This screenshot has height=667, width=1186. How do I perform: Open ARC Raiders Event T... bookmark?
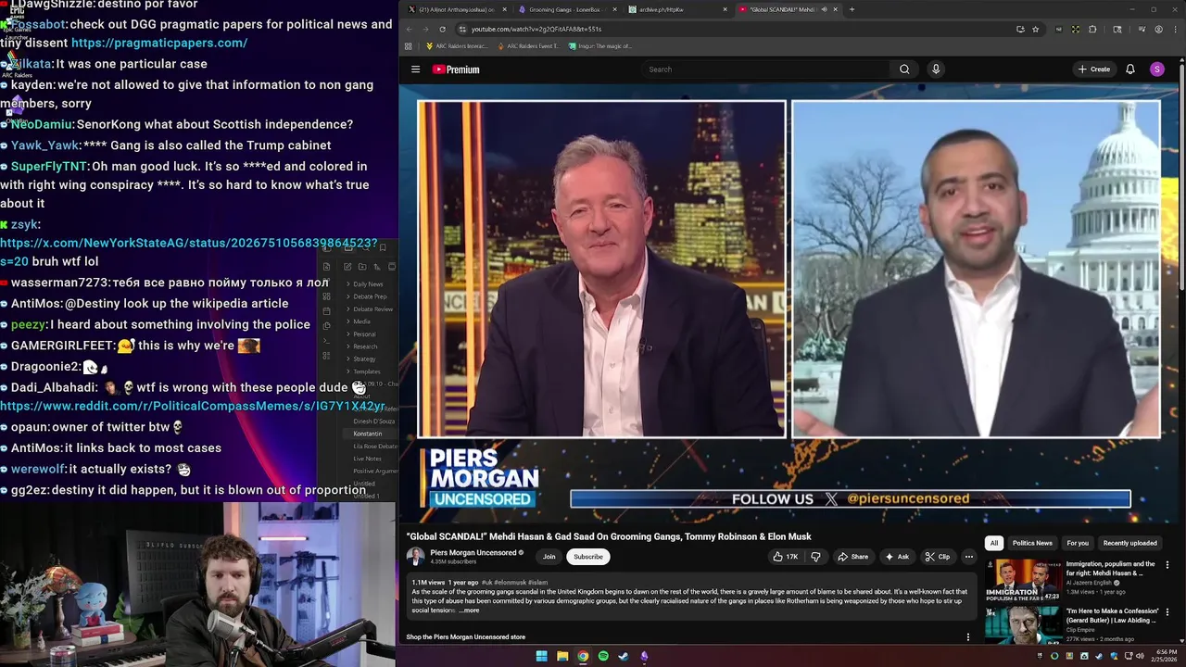click(528, 45)
